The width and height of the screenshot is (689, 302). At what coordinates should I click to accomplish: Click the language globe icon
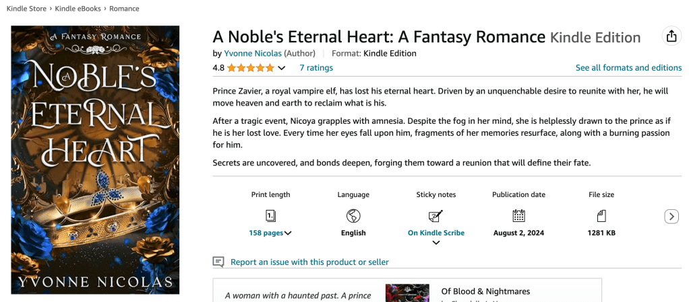[353, 216]
